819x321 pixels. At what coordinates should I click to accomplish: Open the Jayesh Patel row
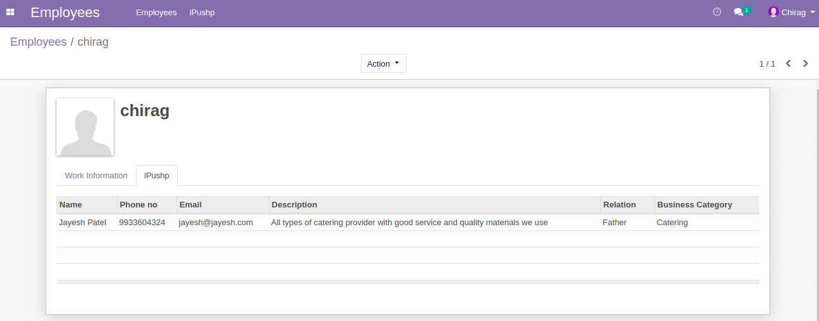pos(408,223)
